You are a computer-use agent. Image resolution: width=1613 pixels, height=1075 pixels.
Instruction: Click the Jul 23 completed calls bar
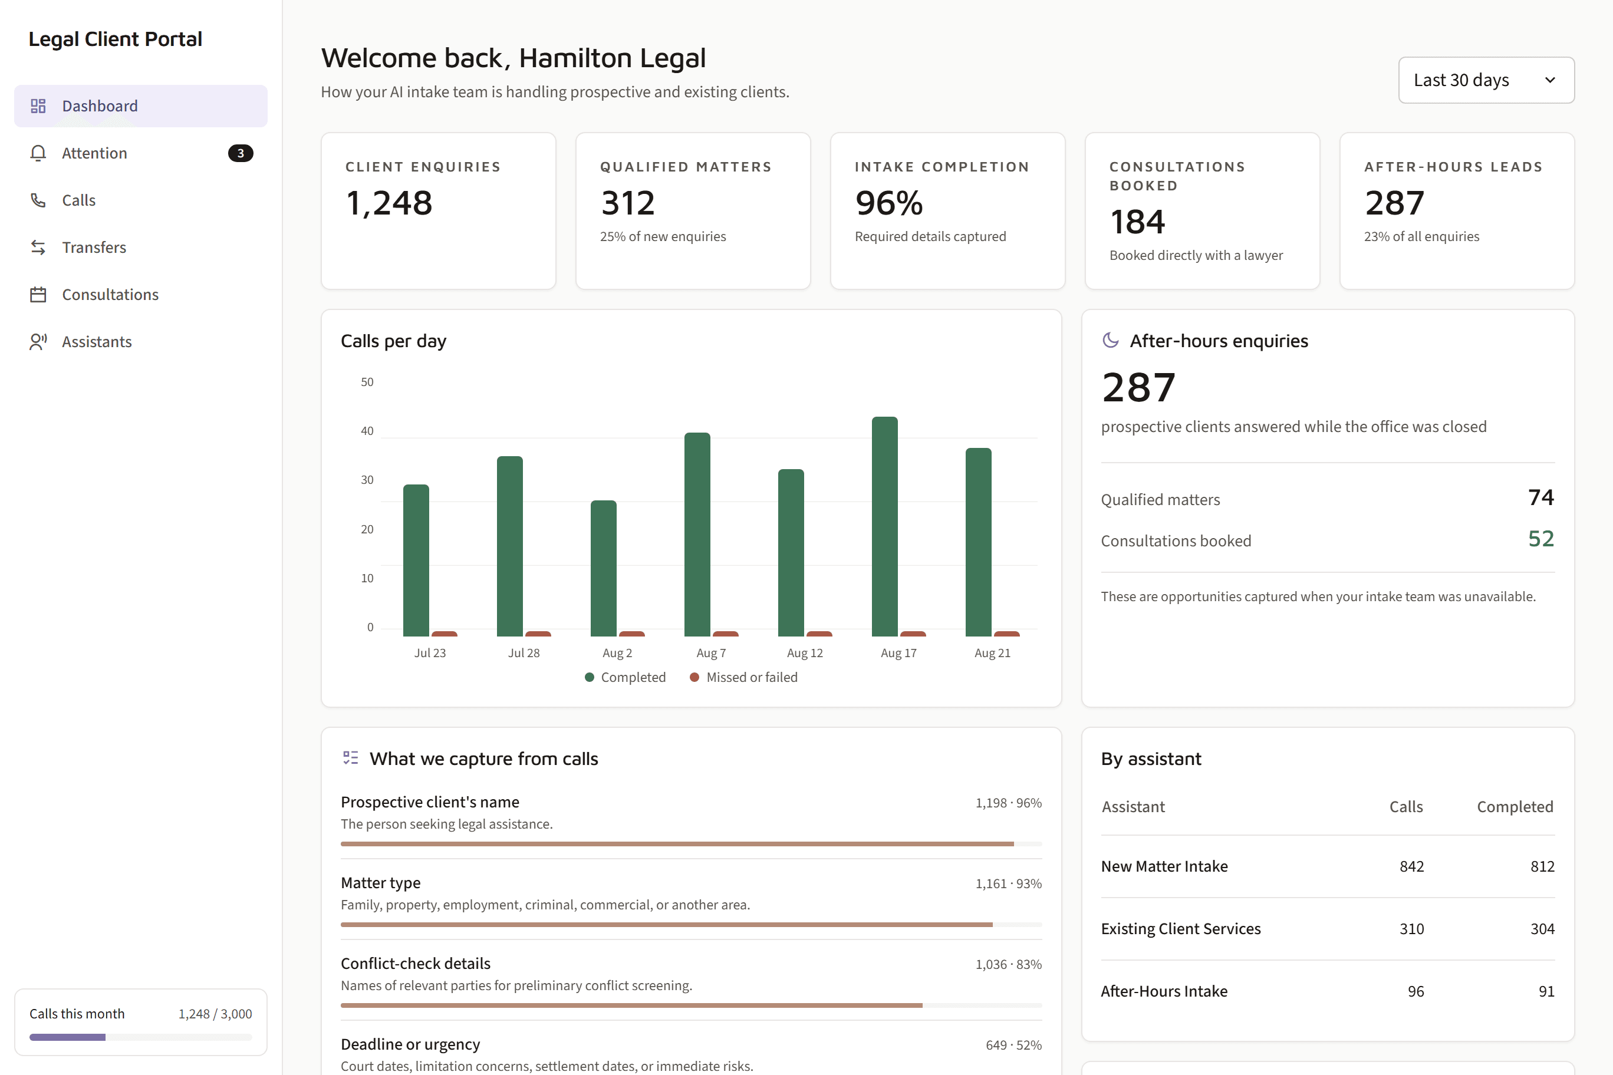coord(416,560)
